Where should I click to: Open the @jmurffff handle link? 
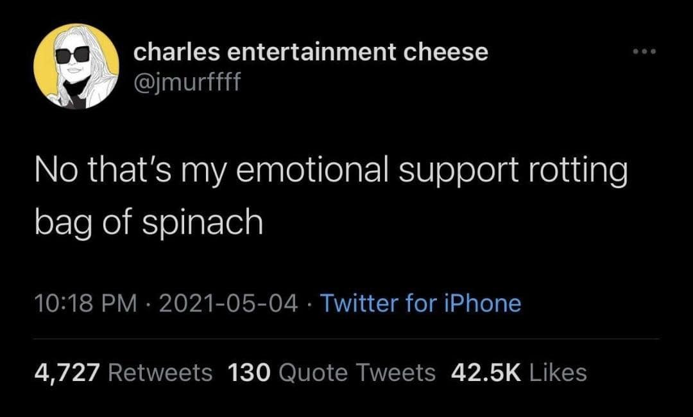[x=187, y=82]
